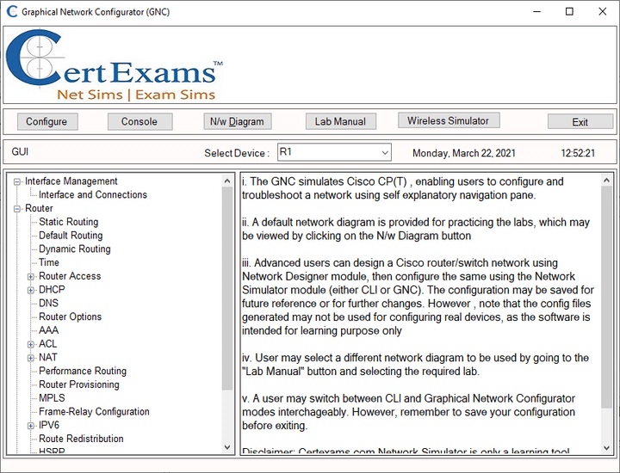Viewport: 620px width, 473px height.
Task: Click the description pane scroll-up arrow
Action: pos(606,181)
